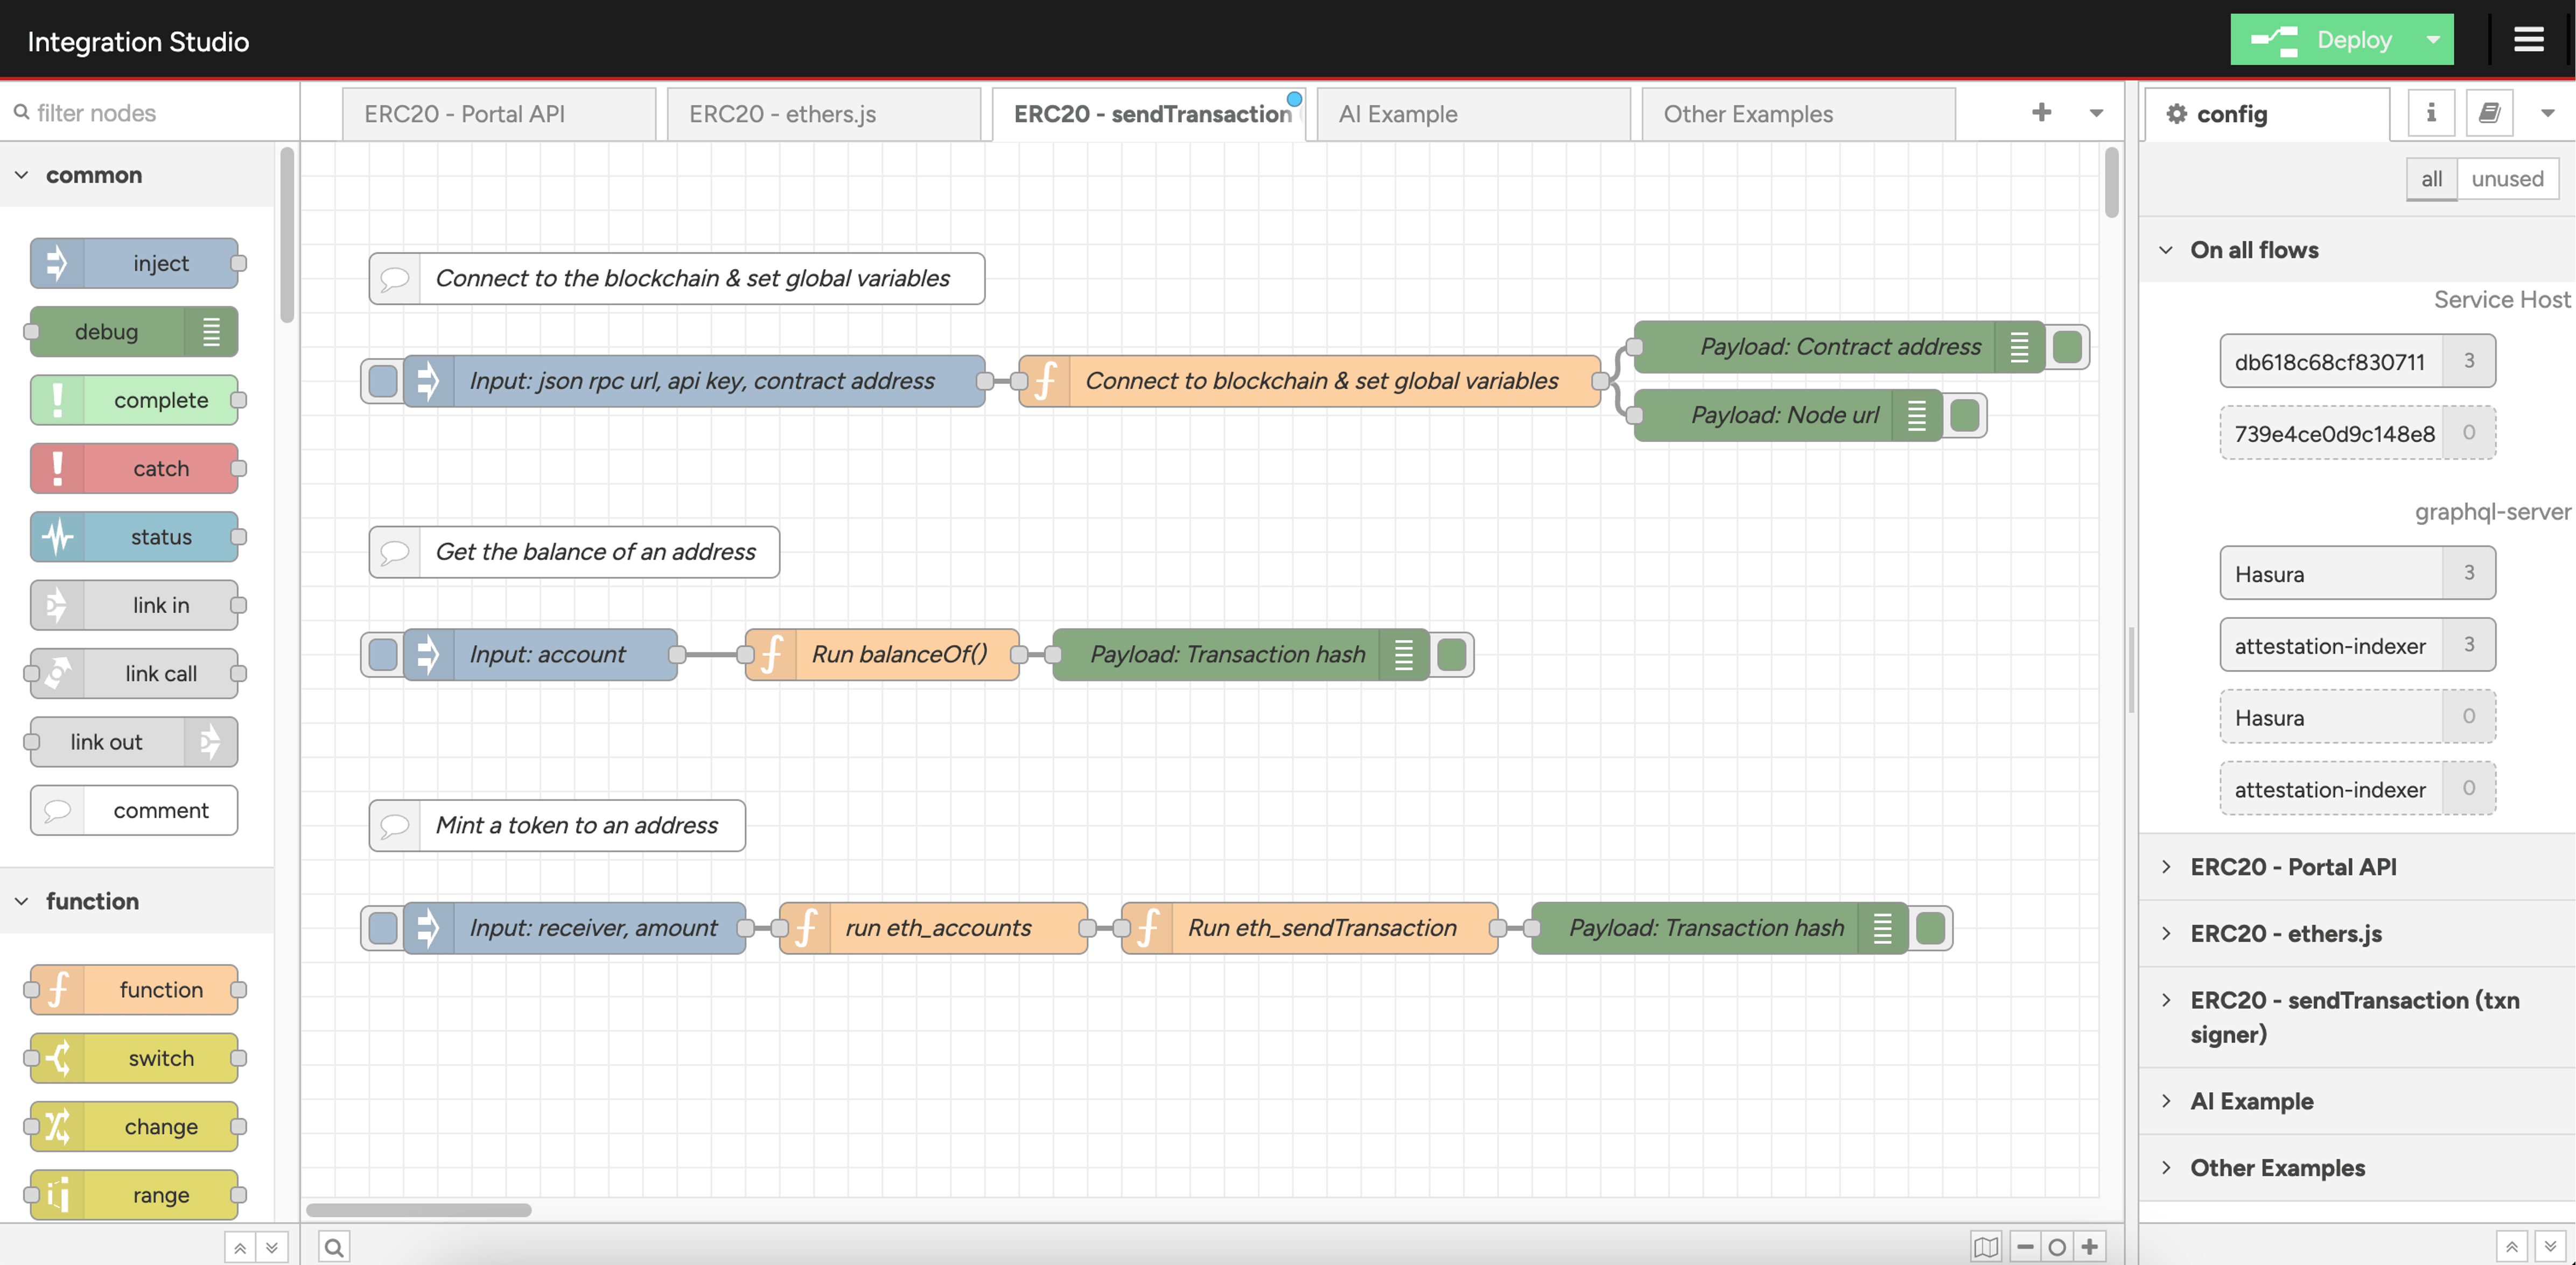Select the catch node from common section
Screen dimensions: 2576x1265
[x=136, y=468]
